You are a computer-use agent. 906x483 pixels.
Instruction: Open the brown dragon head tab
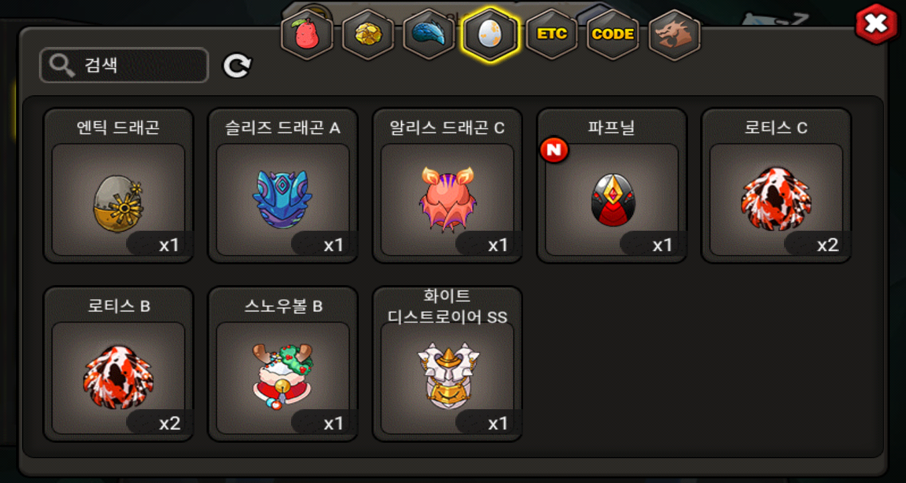675,35
